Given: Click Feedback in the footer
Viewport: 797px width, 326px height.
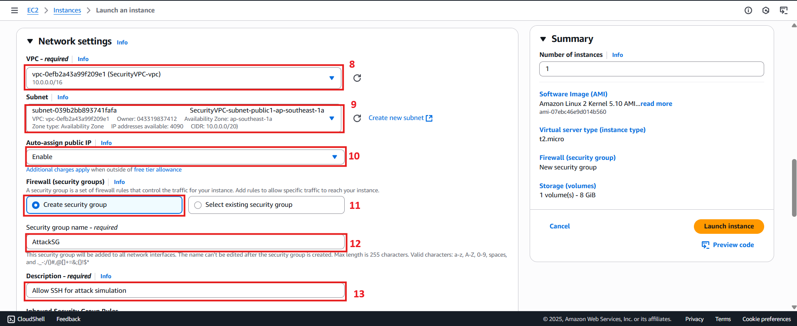Looking at the screenshot, I should [69, 319].
